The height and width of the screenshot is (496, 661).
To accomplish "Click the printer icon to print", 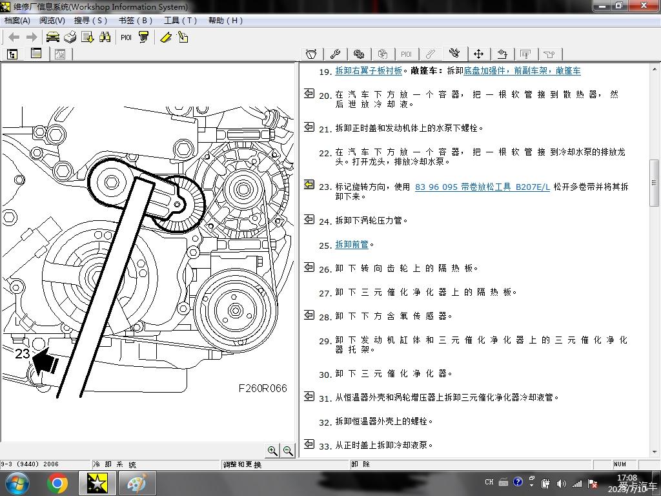I will coord(70,37).
